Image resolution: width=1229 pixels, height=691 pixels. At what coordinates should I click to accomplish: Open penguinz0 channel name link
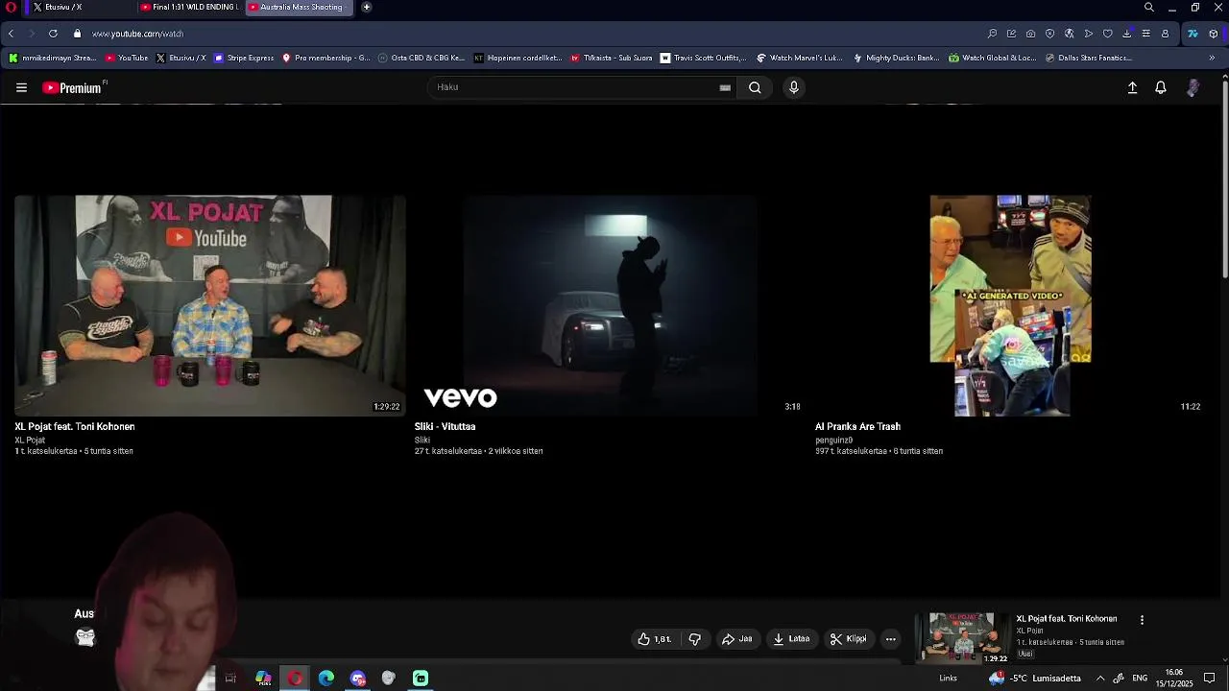tap(833, 440)
